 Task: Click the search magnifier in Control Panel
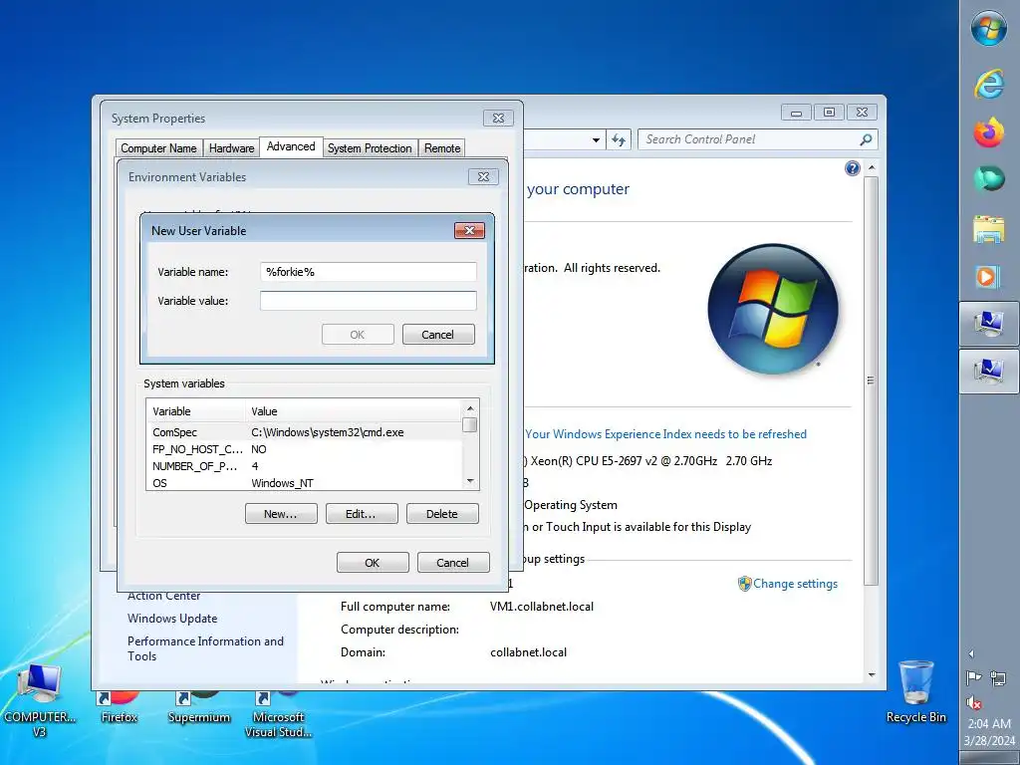[x=866, y=139]
